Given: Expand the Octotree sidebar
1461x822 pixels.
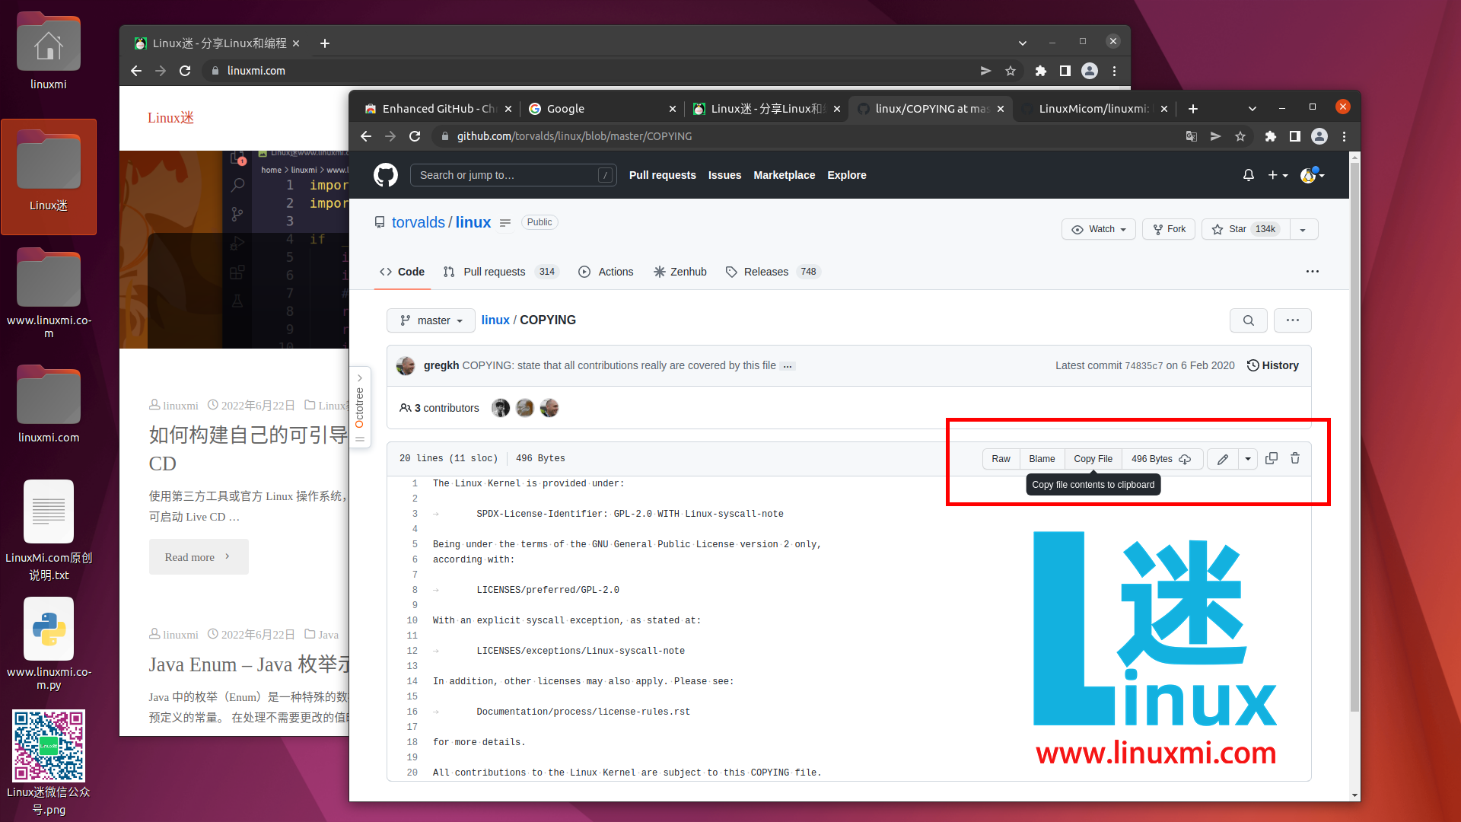Looking at the screenshot, I should click(360, 408).
